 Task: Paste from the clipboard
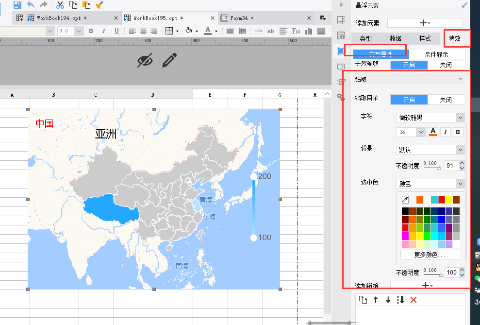(86, 4)
